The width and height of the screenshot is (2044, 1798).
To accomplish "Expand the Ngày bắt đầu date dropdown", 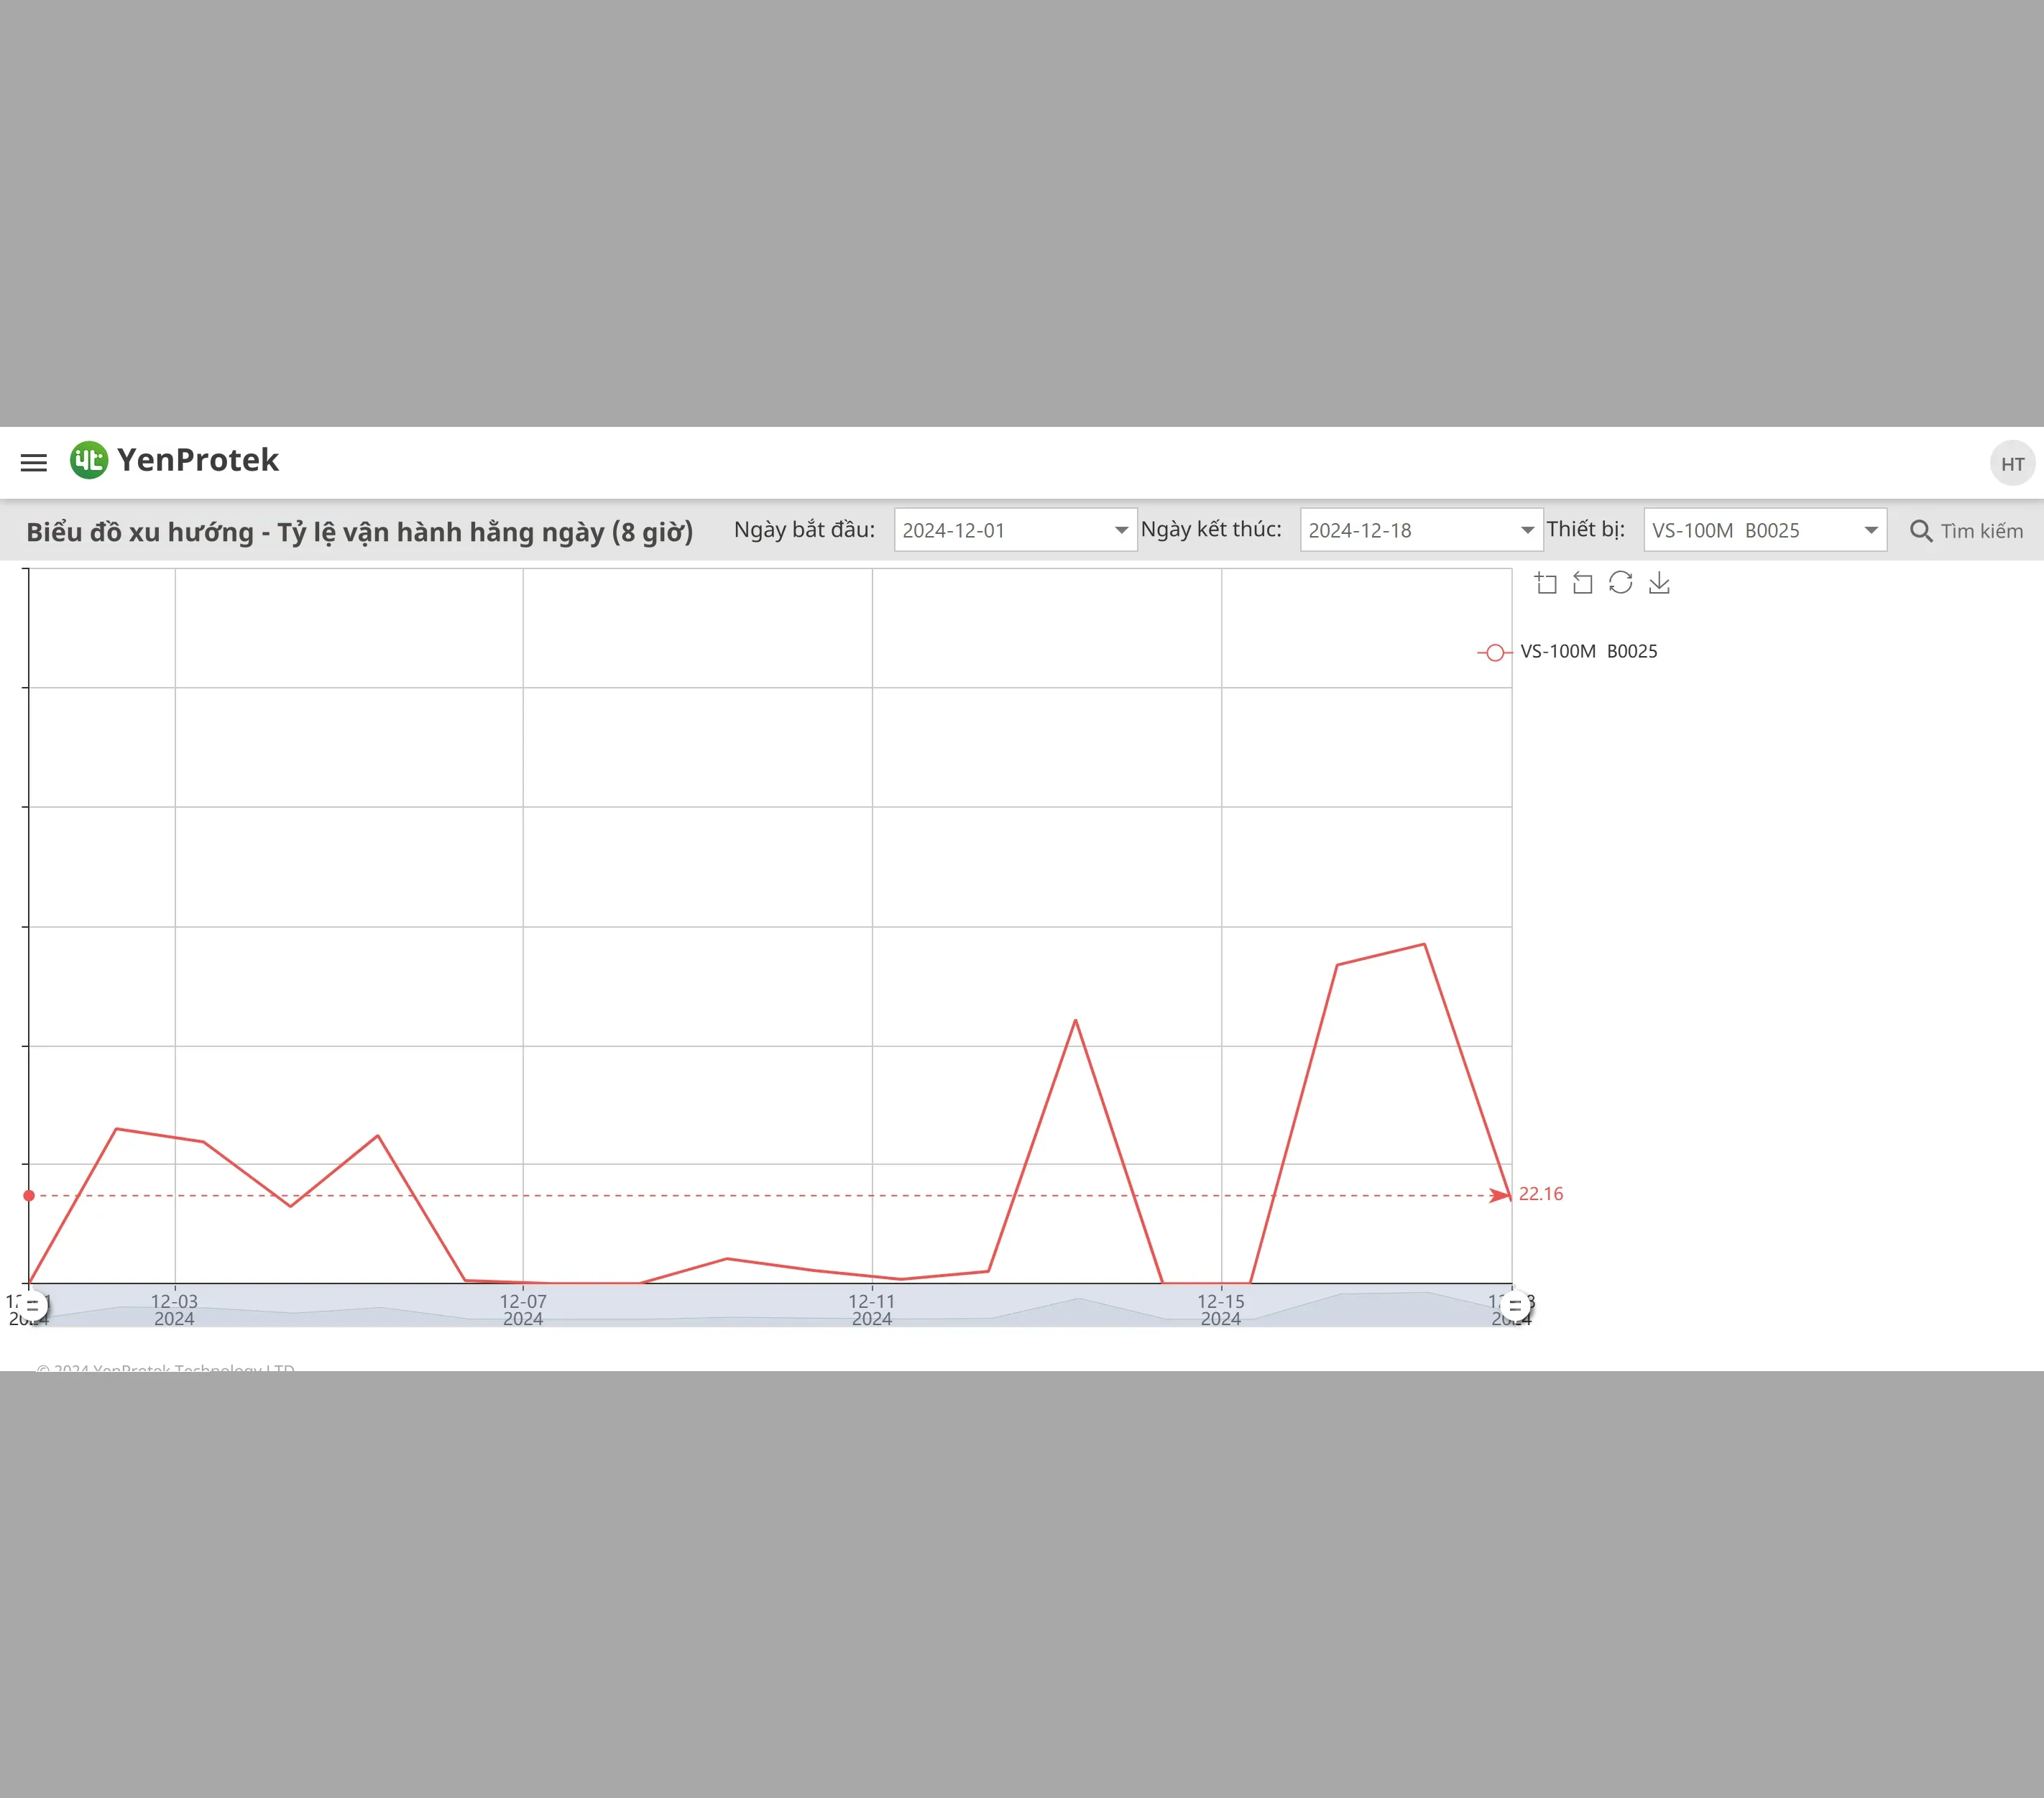I will click(1121, 531).
